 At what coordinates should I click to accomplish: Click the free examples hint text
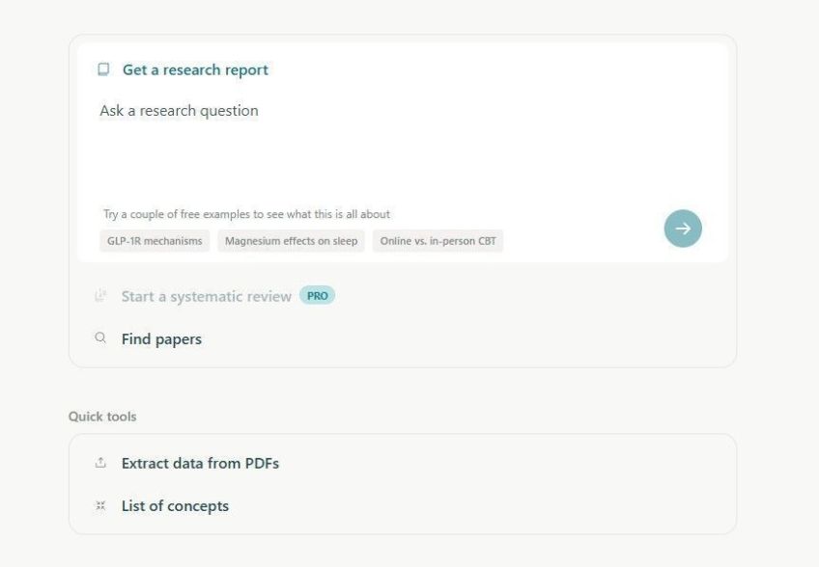[246, 214]
